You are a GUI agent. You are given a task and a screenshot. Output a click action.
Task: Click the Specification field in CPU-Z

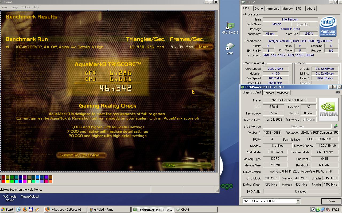click(300, 41)
